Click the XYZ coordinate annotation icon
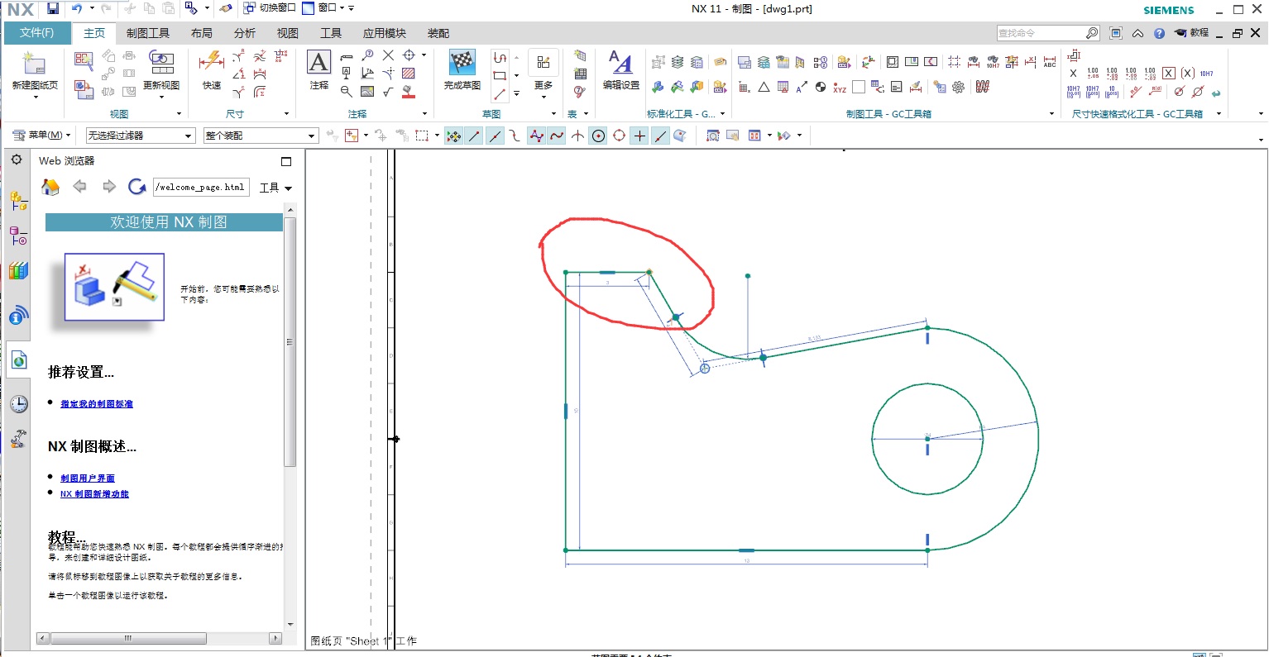Screen dimensions: 1269x657 pos(840,87)
